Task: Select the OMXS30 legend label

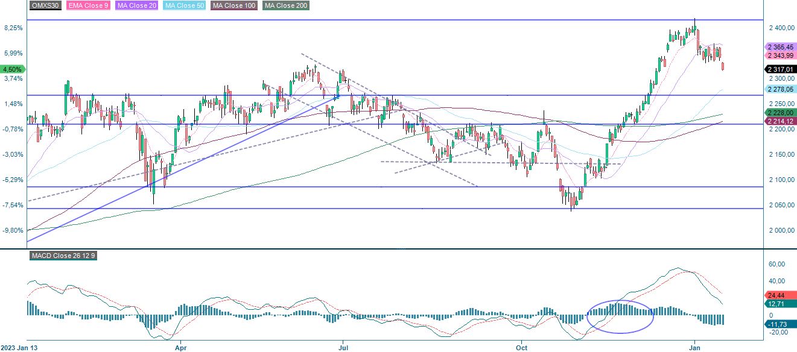Action: tap(45, 5)
